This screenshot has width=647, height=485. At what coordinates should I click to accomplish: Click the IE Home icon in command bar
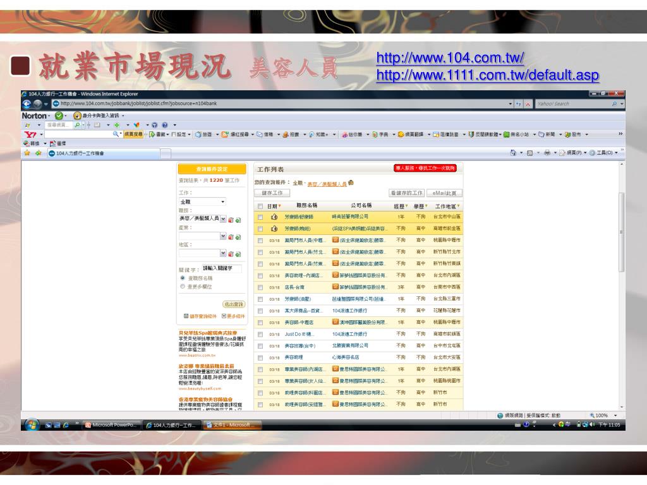pos(513,153)
